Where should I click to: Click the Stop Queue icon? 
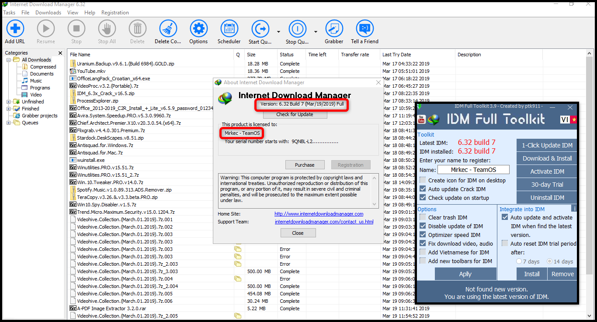pos(297,29)
